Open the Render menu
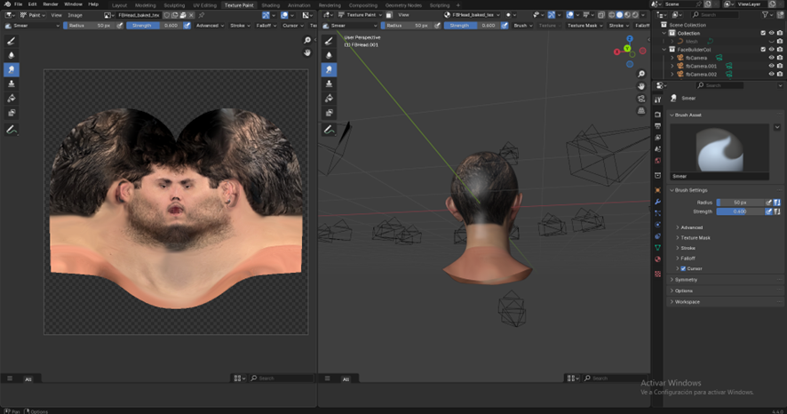Screen dimensions: 787x414 51,4
